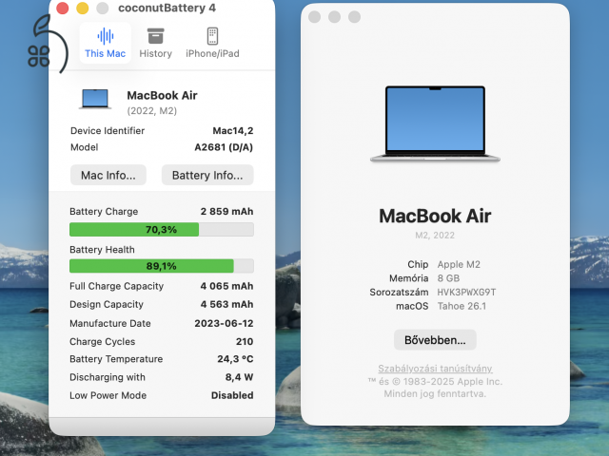Open the History tab
Viewport: 609px width, 456px height.
(155, 43)
